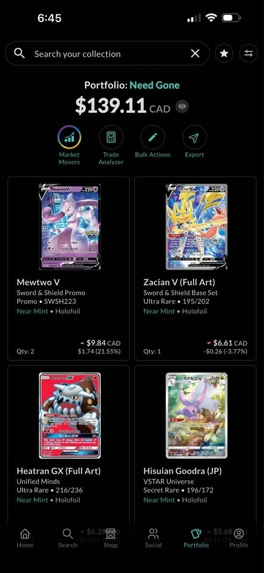Viewport: 264px width, 573px height.
Task: Open the Market Movers chart icon
Action: click(x=69, y=137)
